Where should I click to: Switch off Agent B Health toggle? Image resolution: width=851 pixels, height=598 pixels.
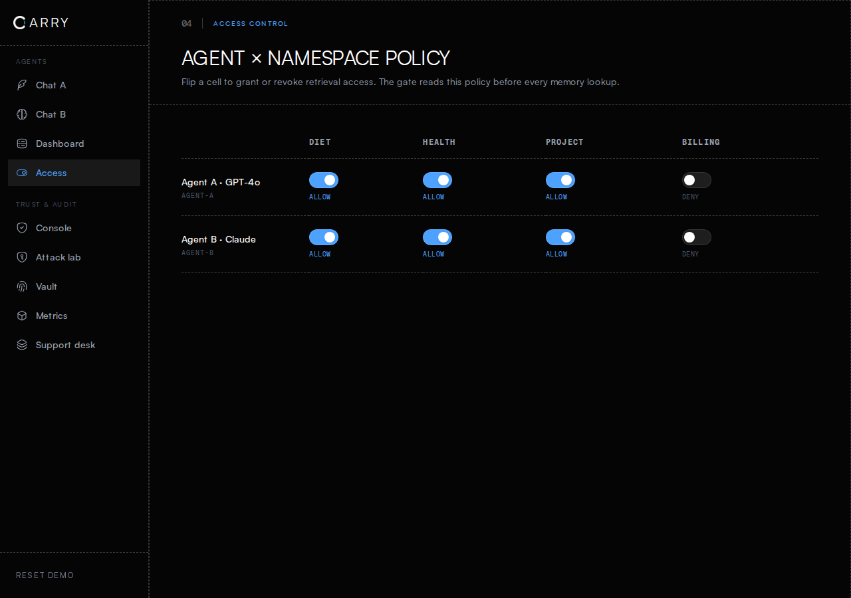click(x=437, y=237)
